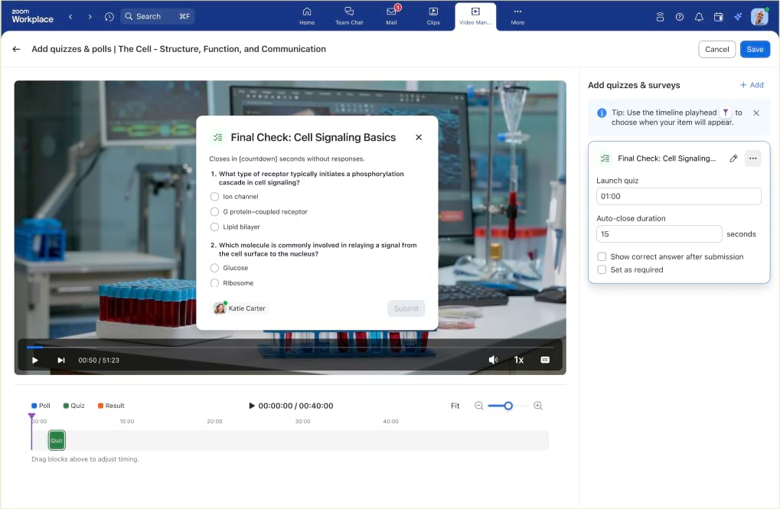Open the three-dot menu on the quiz card
This screenshot has width=780, height=509.
point(753,158)
